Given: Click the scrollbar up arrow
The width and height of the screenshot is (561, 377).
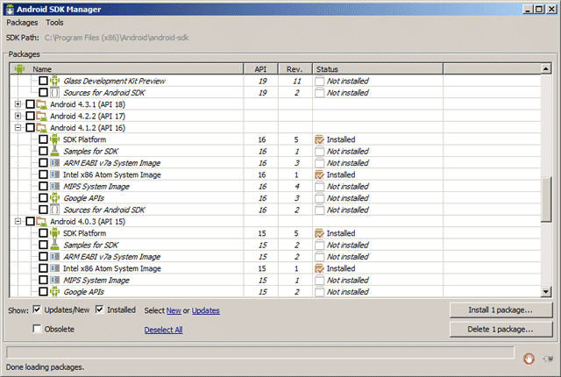Looking at the screenshot, I should pyautogui.click(x=545, y=68).
